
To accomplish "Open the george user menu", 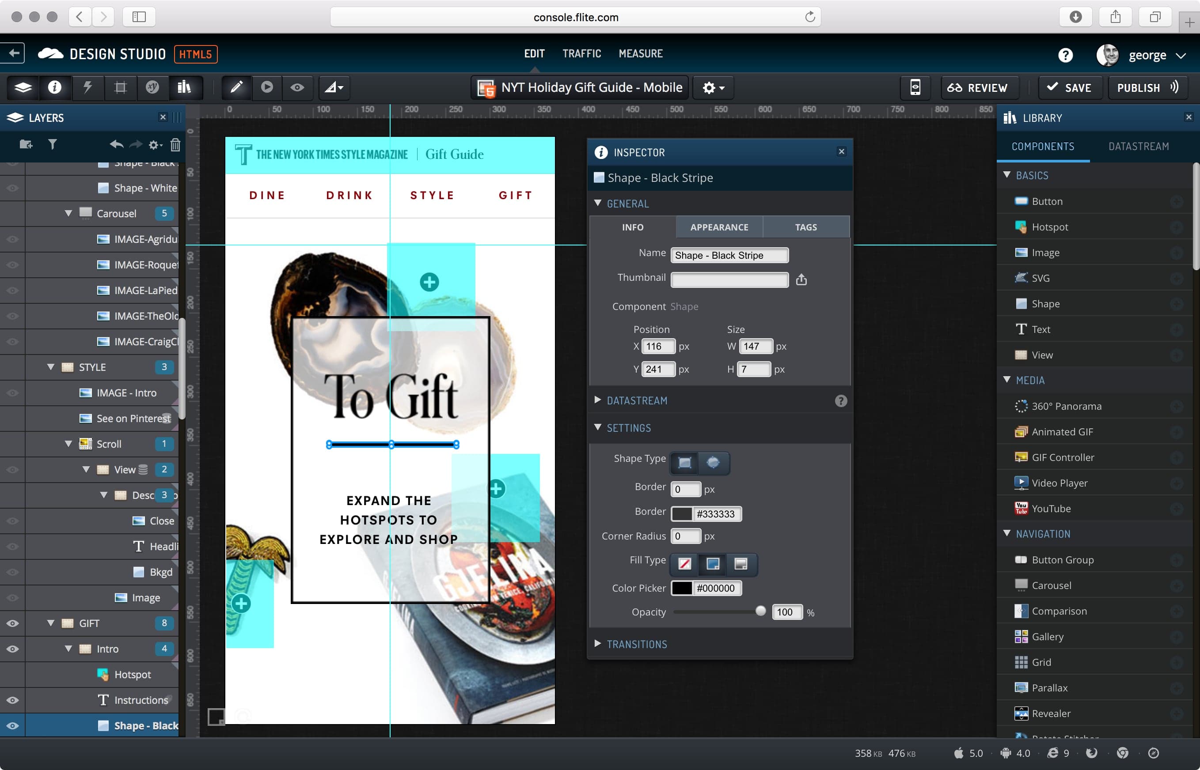I will [1142, 55].
